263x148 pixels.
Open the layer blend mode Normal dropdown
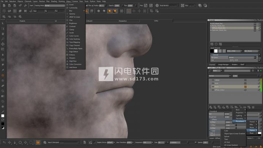pyautogui.click(x=220, y=76)
